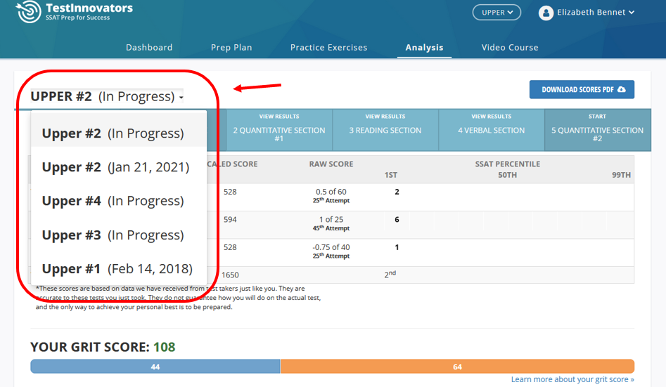Click the total scaled score 1650

coord(230,275)
